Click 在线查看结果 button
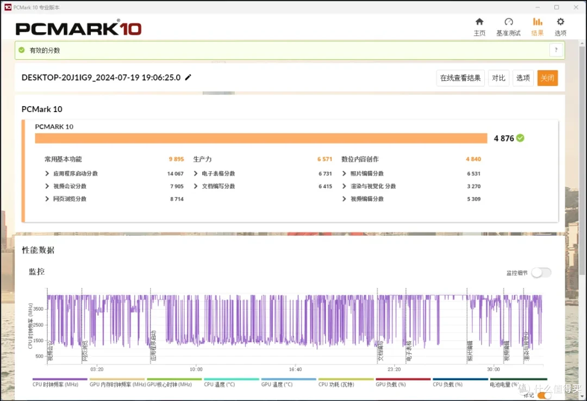Viewport: 587px width, 401px height. [460, 78]
